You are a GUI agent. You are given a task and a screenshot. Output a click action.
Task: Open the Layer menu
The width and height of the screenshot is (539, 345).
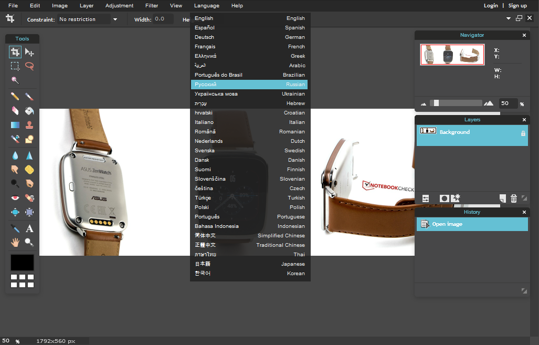click(87, 5)
